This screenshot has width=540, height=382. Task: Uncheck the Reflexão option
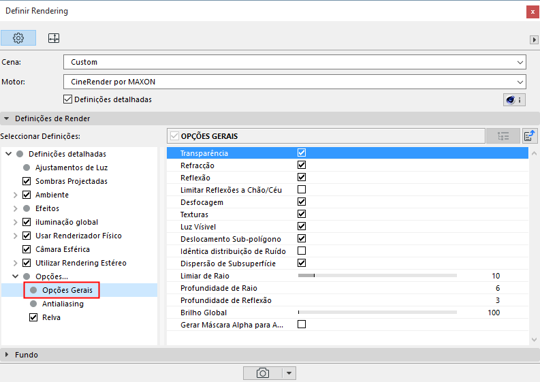[x=302, y=177]
